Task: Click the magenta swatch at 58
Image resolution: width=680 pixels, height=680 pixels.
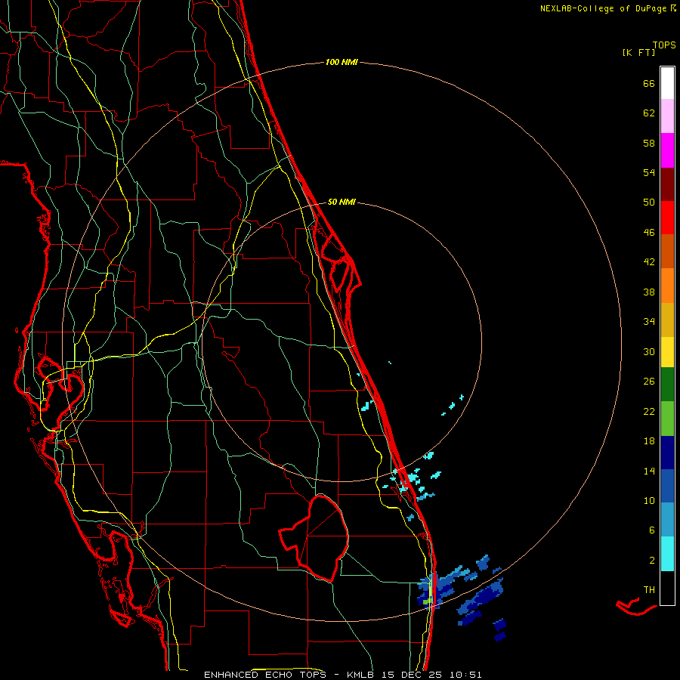Action: pos(667,150)
